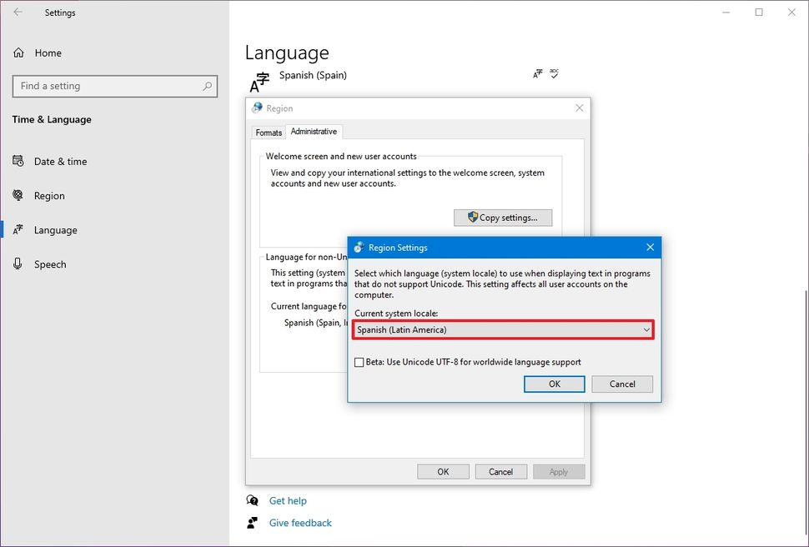Click the Find a setting search box
The height and width of the screenshot is (547, 809).
(114, 86)
